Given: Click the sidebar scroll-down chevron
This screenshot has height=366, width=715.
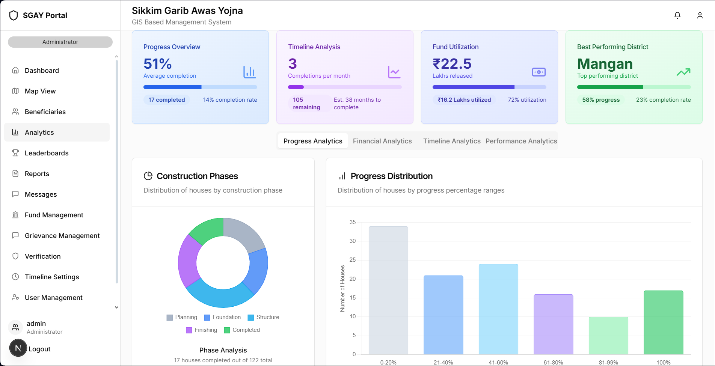Looking at the screenshot, I should [116, 307].
